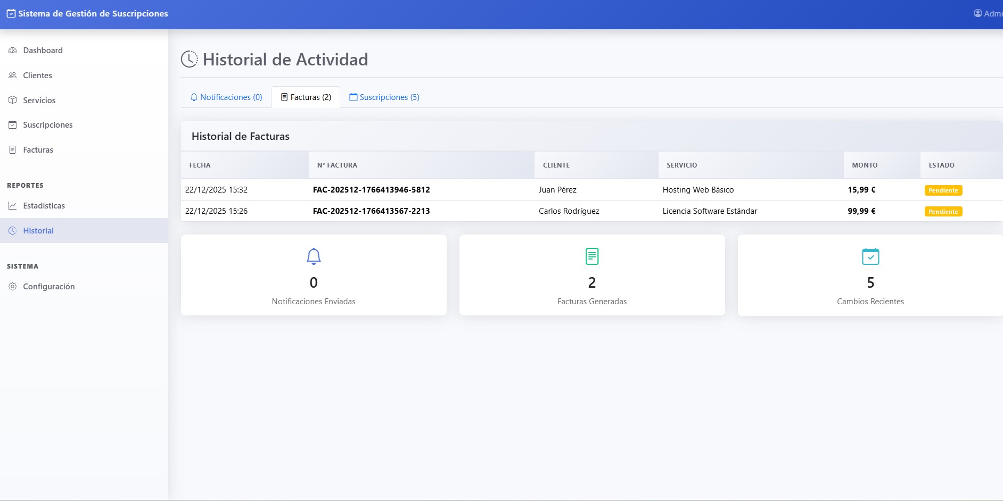1003x501 pixels.
Task: Open Estadísticas using the chart icon
Action: pos(12,205)
